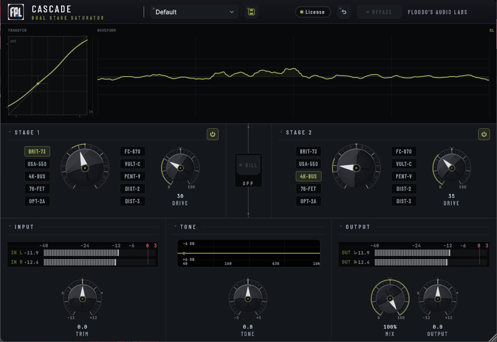The width and height of the screenshot is (497, 342).
Task: Select DIST-3 model in Stage 1
Action: [x=133, y=201]
